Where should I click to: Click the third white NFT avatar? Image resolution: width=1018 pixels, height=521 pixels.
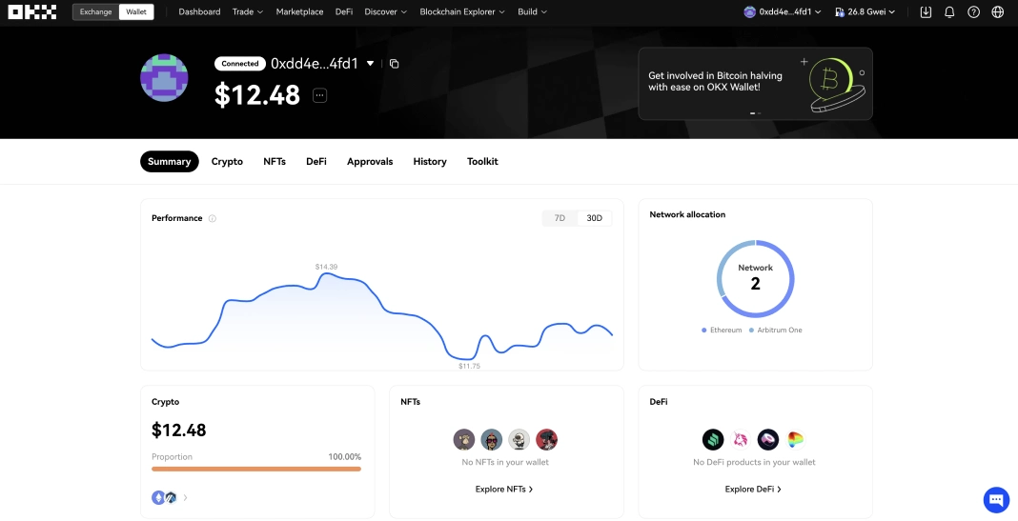(519, 439)
